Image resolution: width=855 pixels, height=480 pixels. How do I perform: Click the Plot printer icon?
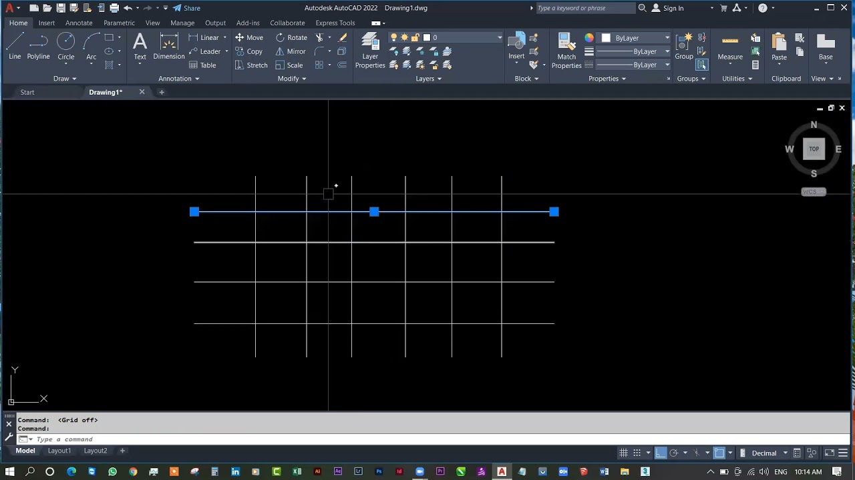[114, 8]
